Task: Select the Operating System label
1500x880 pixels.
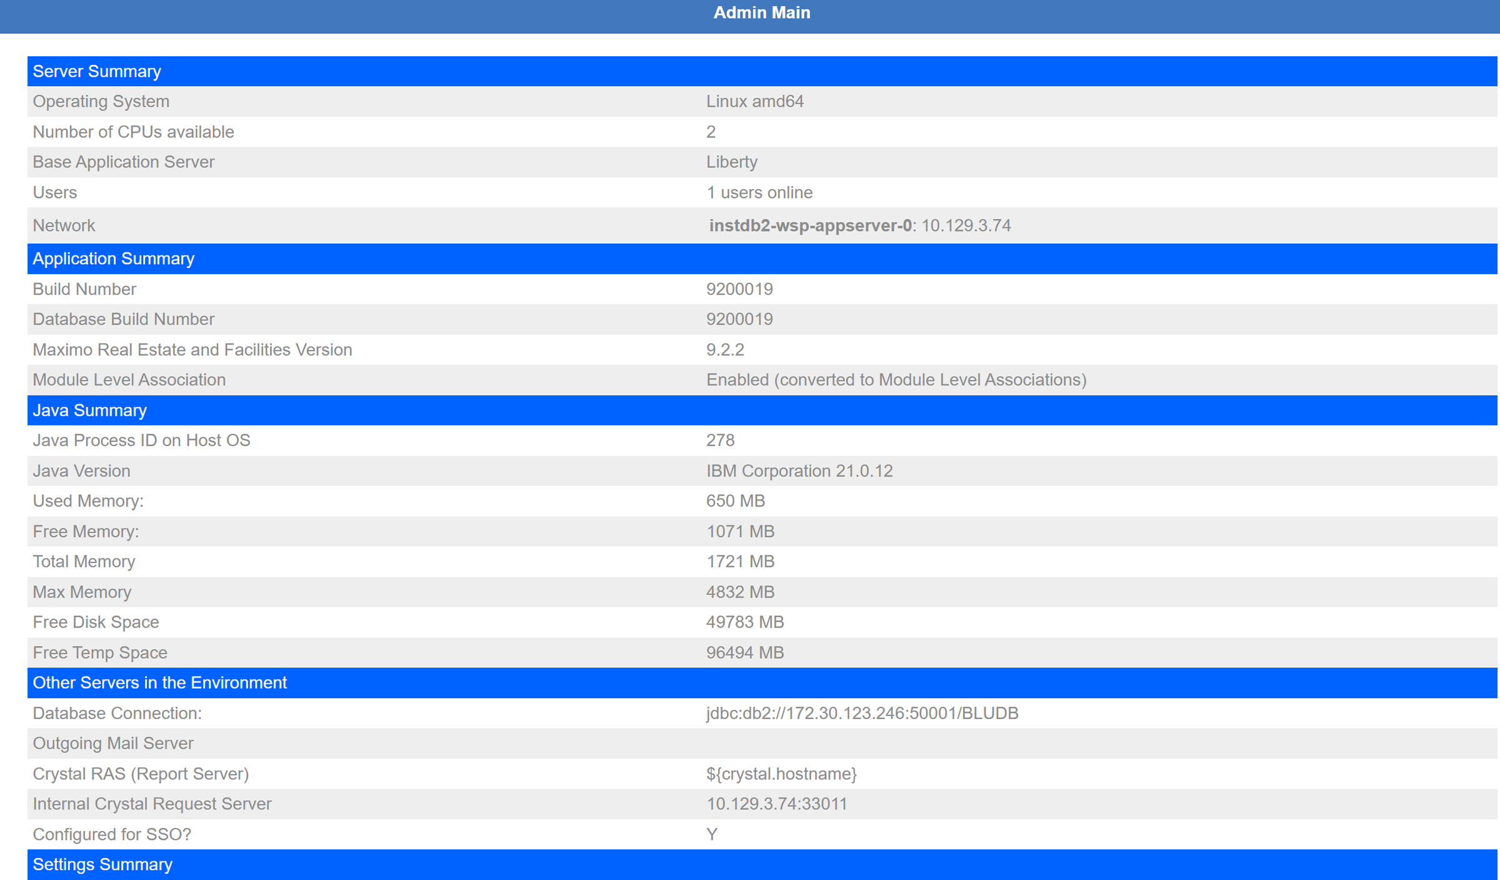Action: click(101, 101)
